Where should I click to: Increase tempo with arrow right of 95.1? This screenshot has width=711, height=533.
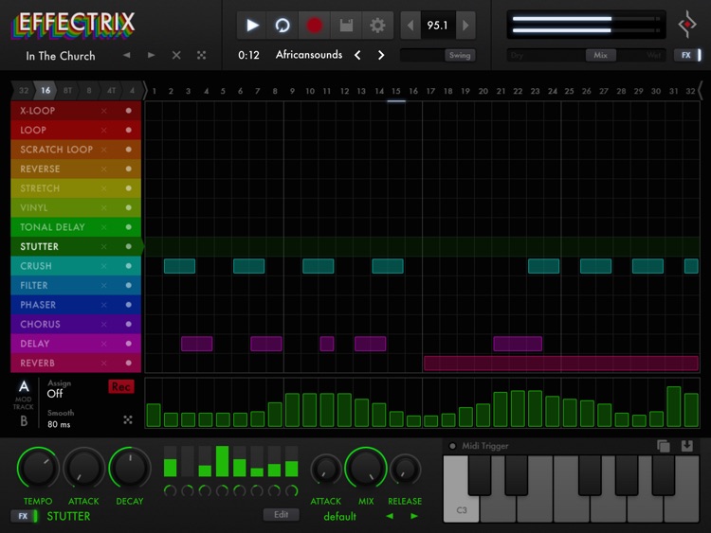click(x=465, y=26)
